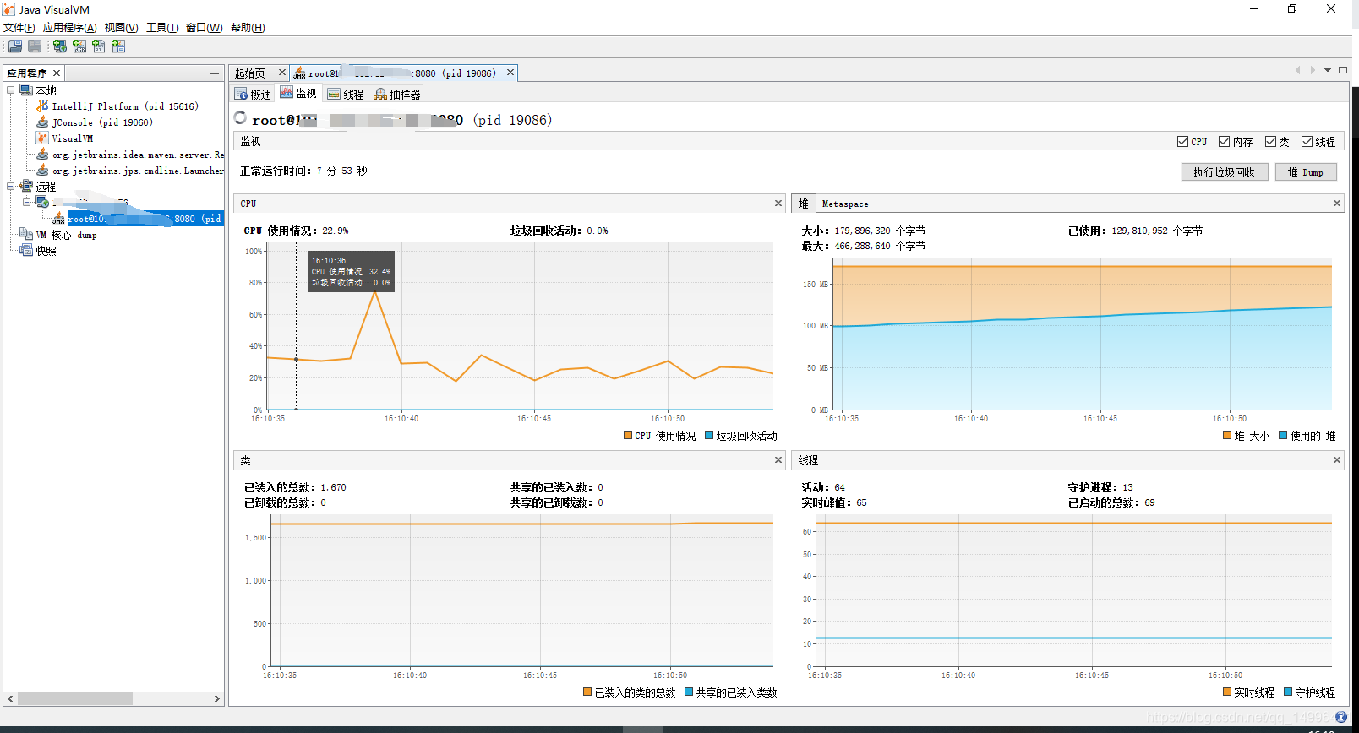Collapse the 远程 tree node
This screenshot has height=733, width=1359.
(x=11, y=187)
